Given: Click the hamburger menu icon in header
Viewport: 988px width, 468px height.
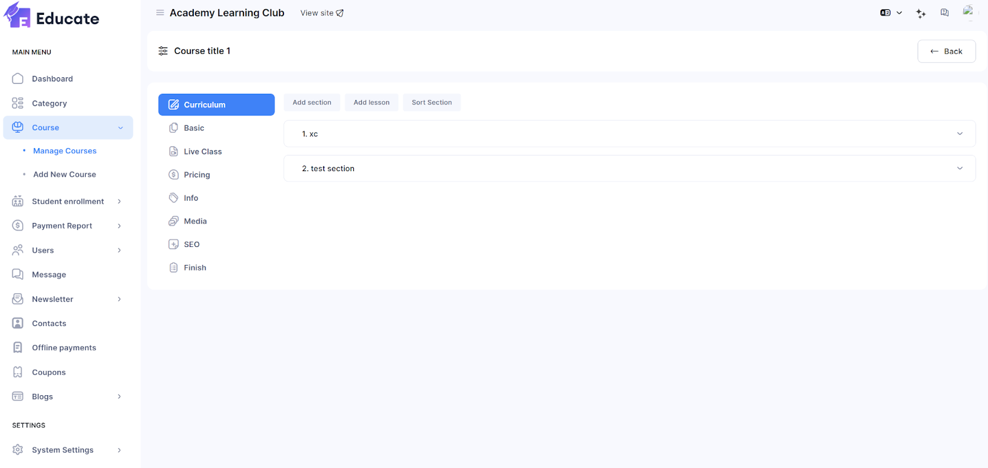Looking at the screenshot, I should [160, 13].
